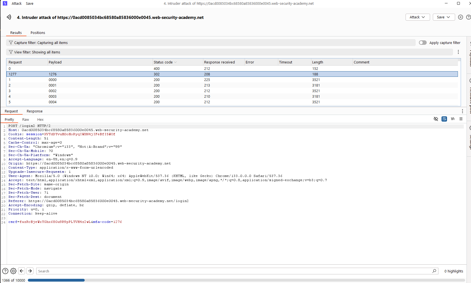Viewport: 471px width, 283px height.
Task: Click the Capture filter: Capturing all items bar
Action: (x=211, y=43)
